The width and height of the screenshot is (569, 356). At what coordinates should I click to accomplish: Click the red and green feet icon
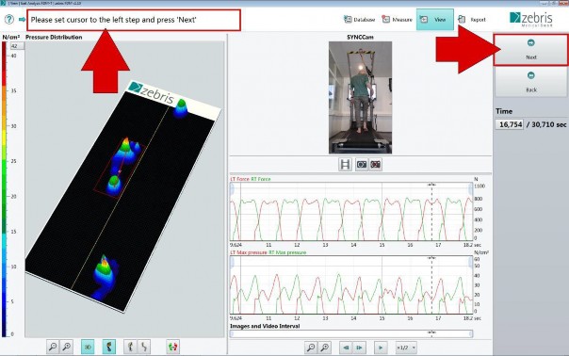pyautogui.click(x=173, y=347)
